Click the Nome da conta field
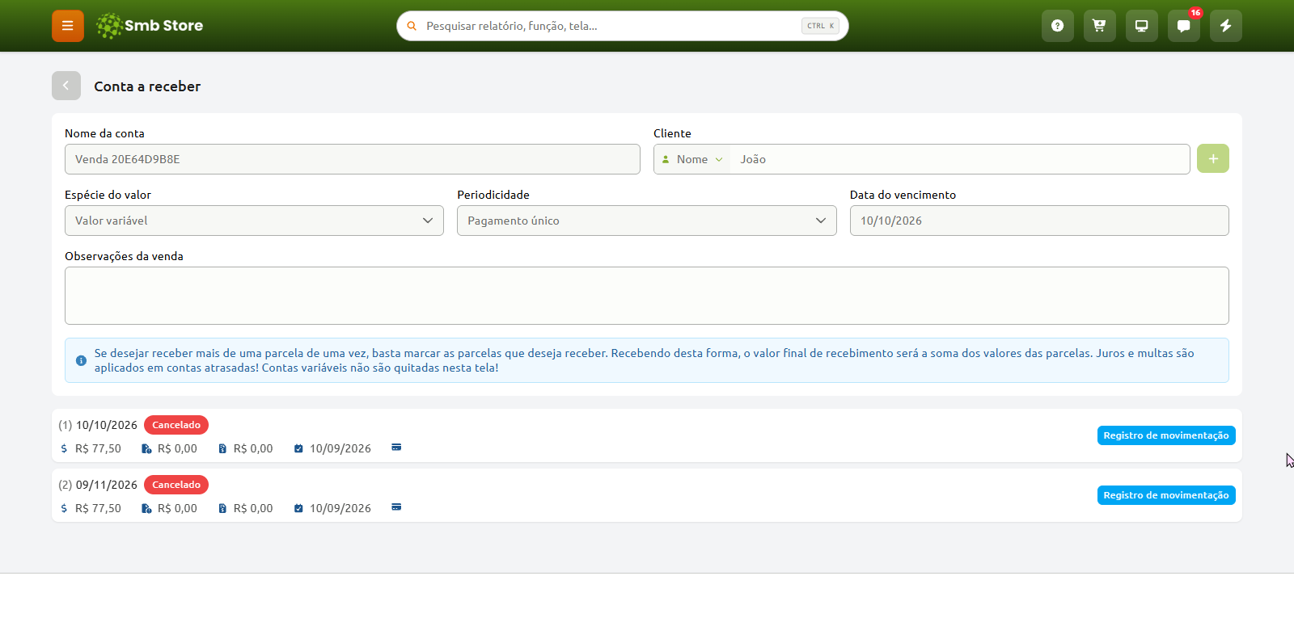Image resolution: width=1294 pixels, height=618 pixels. tap(353, 159)
